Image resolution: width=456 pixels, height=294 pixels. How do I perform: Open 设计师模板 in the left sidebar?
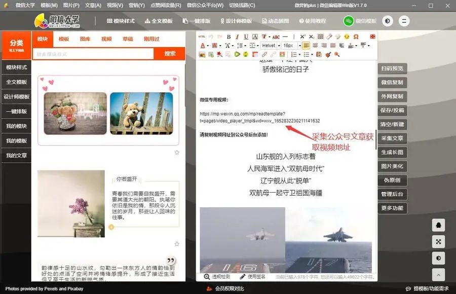[x=17, y=97]
